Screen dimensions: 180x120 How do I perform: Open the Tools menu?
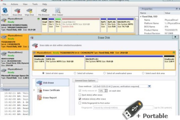(35, 4)
